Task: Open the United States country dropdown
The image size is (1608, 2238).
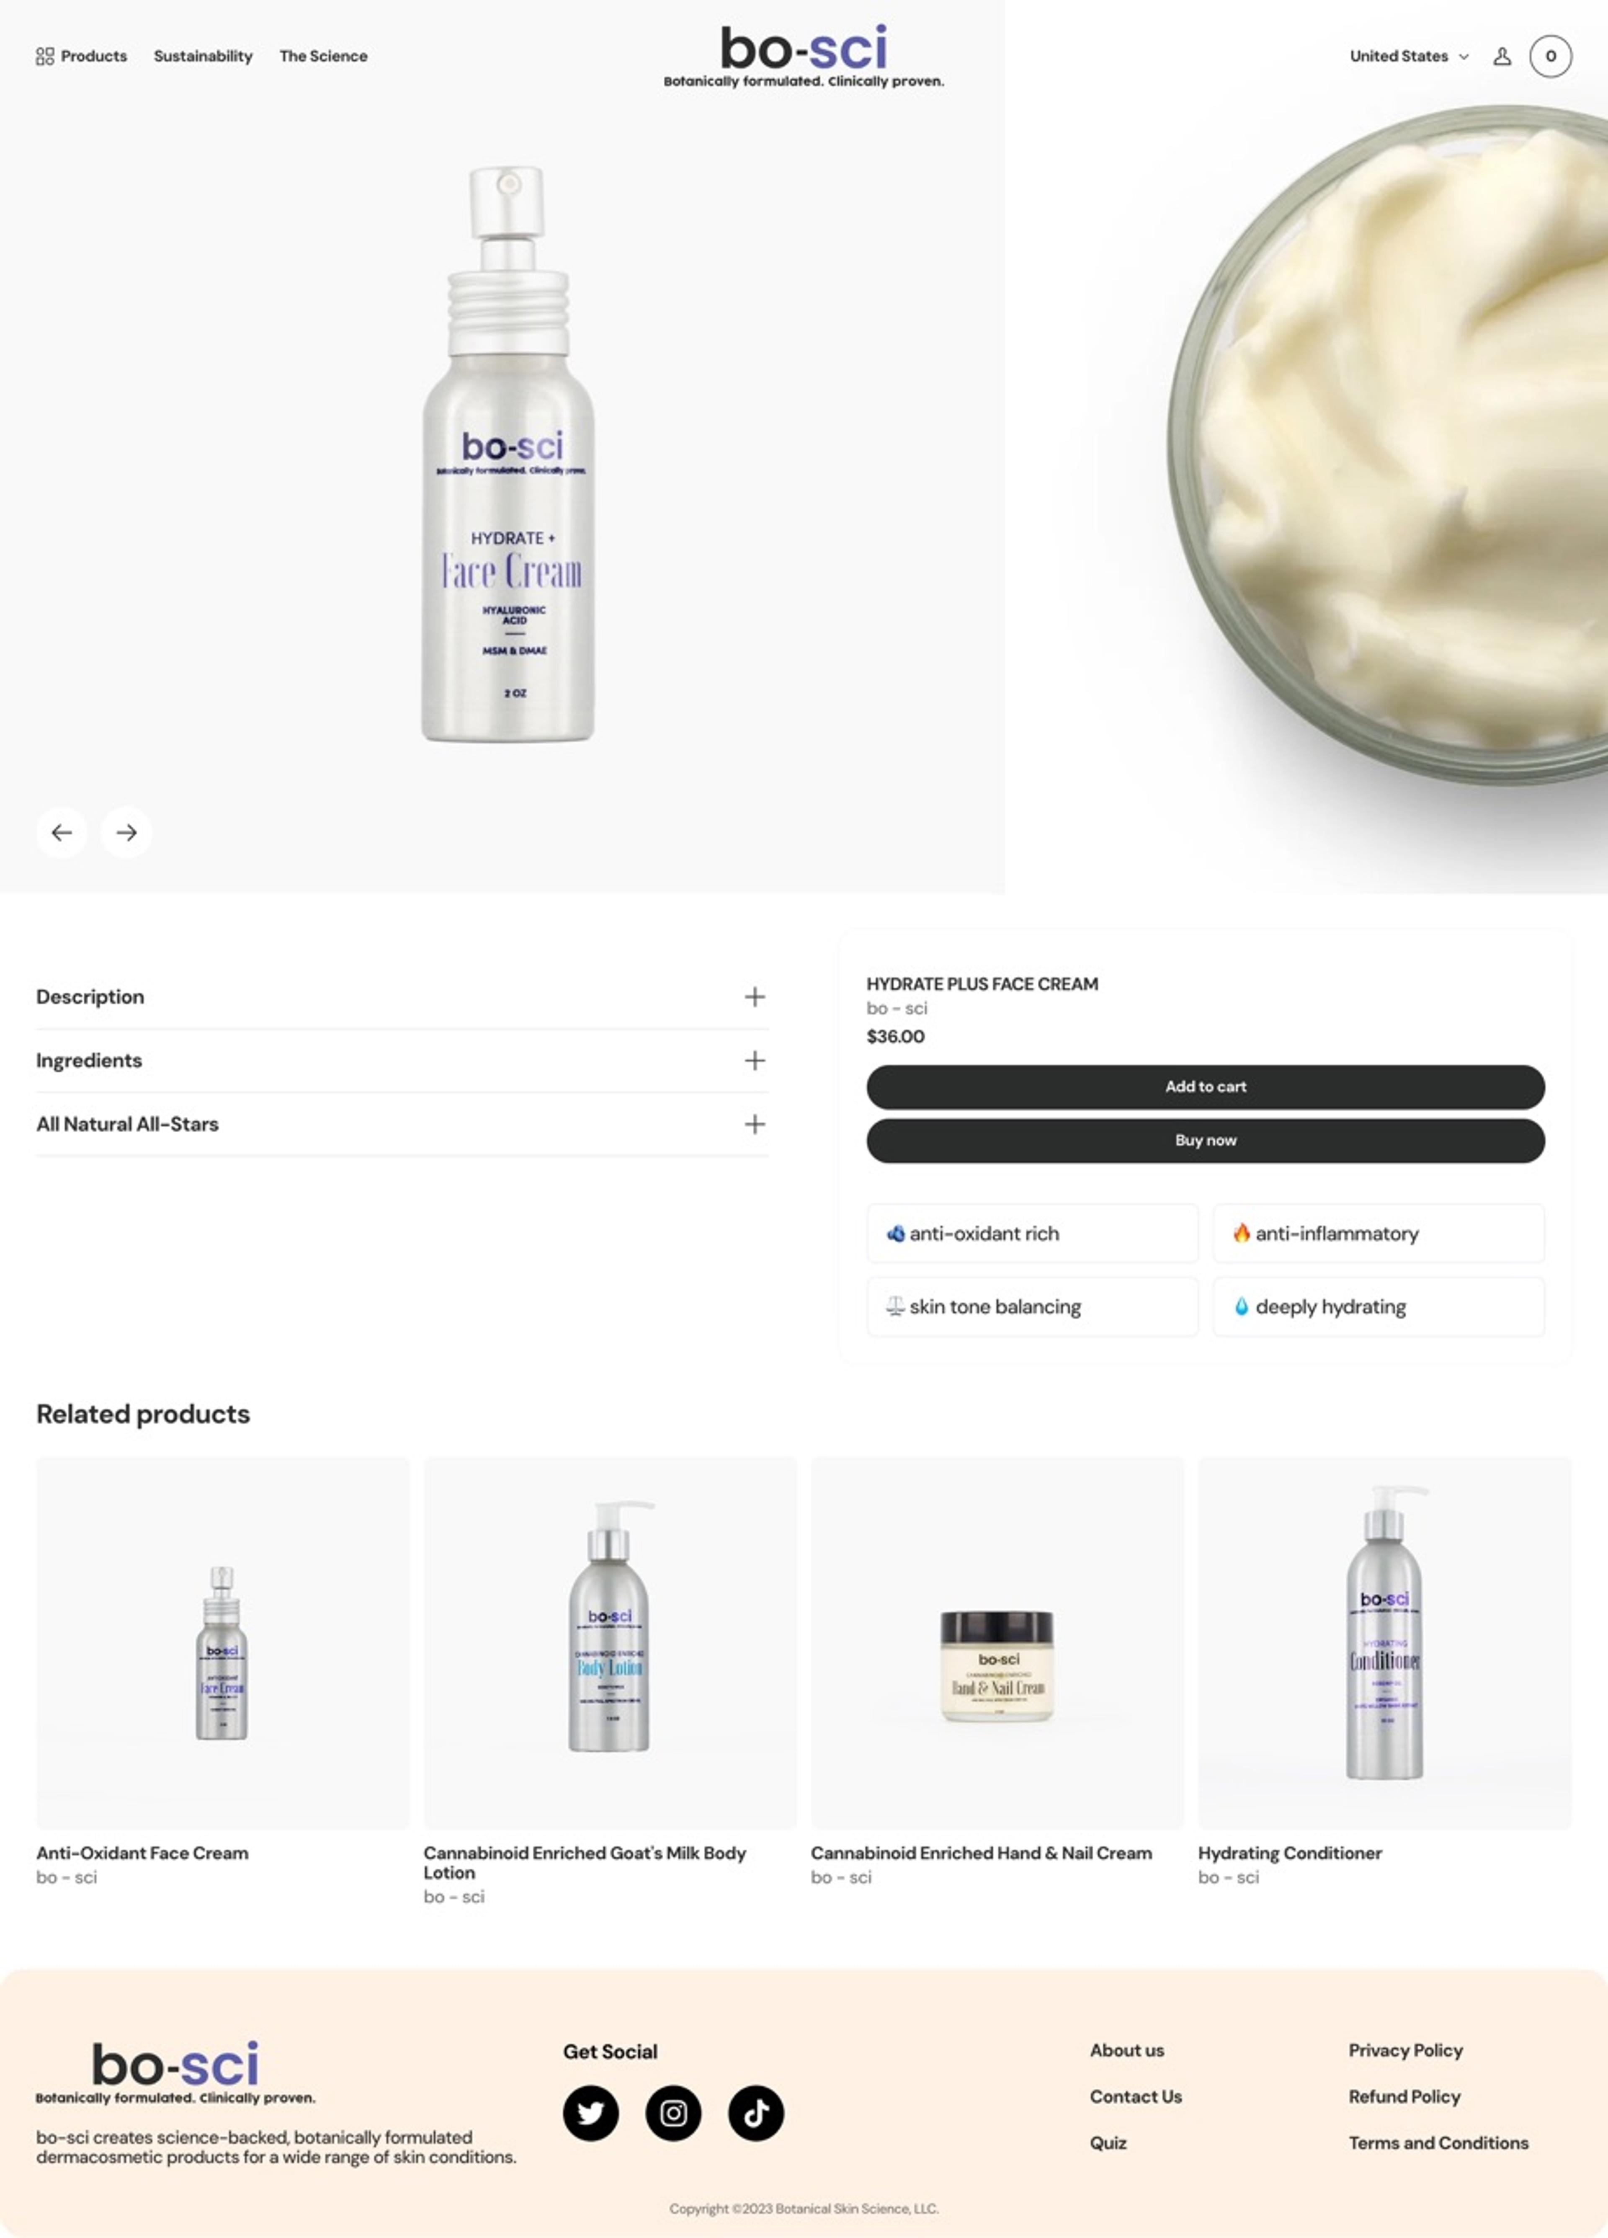Action: coord(1409,56)
